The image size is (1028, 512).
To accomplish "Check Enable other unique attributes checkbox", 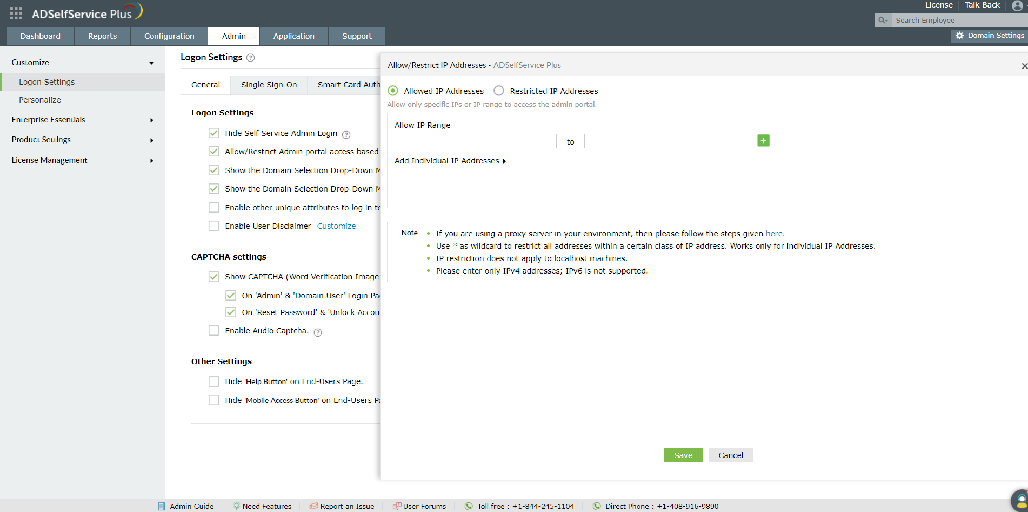I will (214, 208).
